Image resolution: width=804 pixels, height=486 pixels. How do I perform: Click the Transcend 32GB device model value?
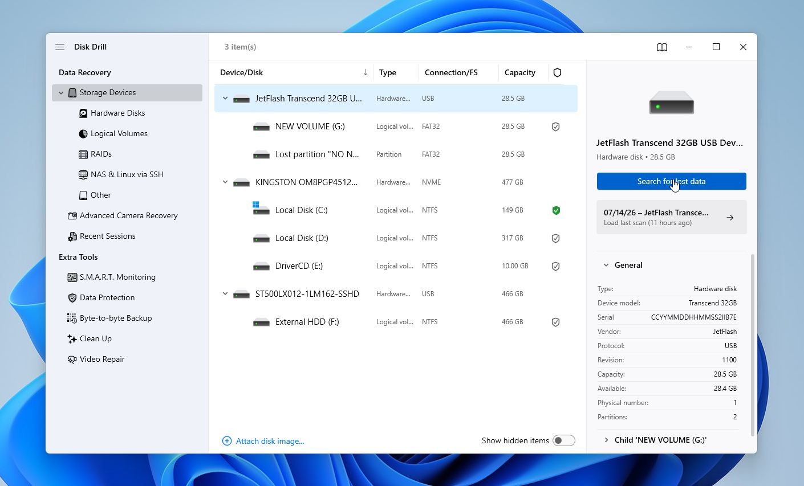[x=713, y=303]
